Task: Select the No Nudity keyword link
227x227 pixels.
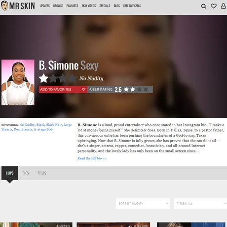Action: [x=27, y=125]
